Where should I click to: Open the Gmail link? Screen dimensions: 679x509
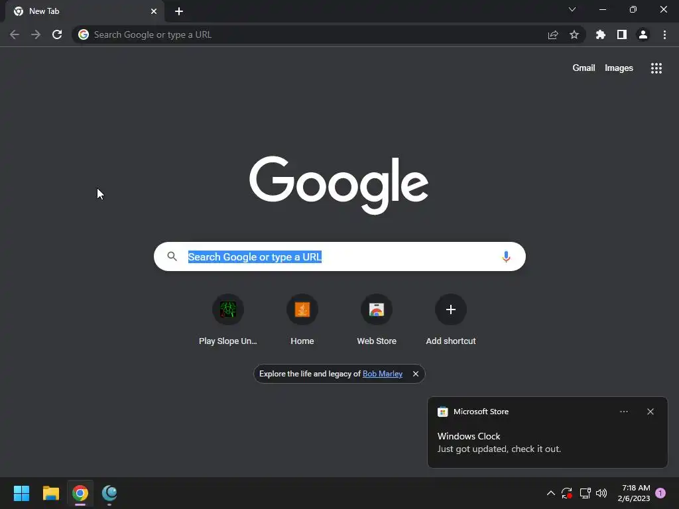pos(584,68)
